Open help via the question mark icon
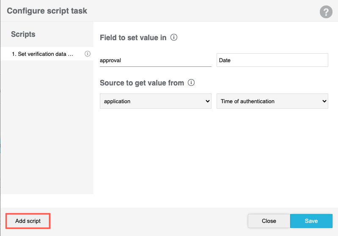 (x=326, y=12)
